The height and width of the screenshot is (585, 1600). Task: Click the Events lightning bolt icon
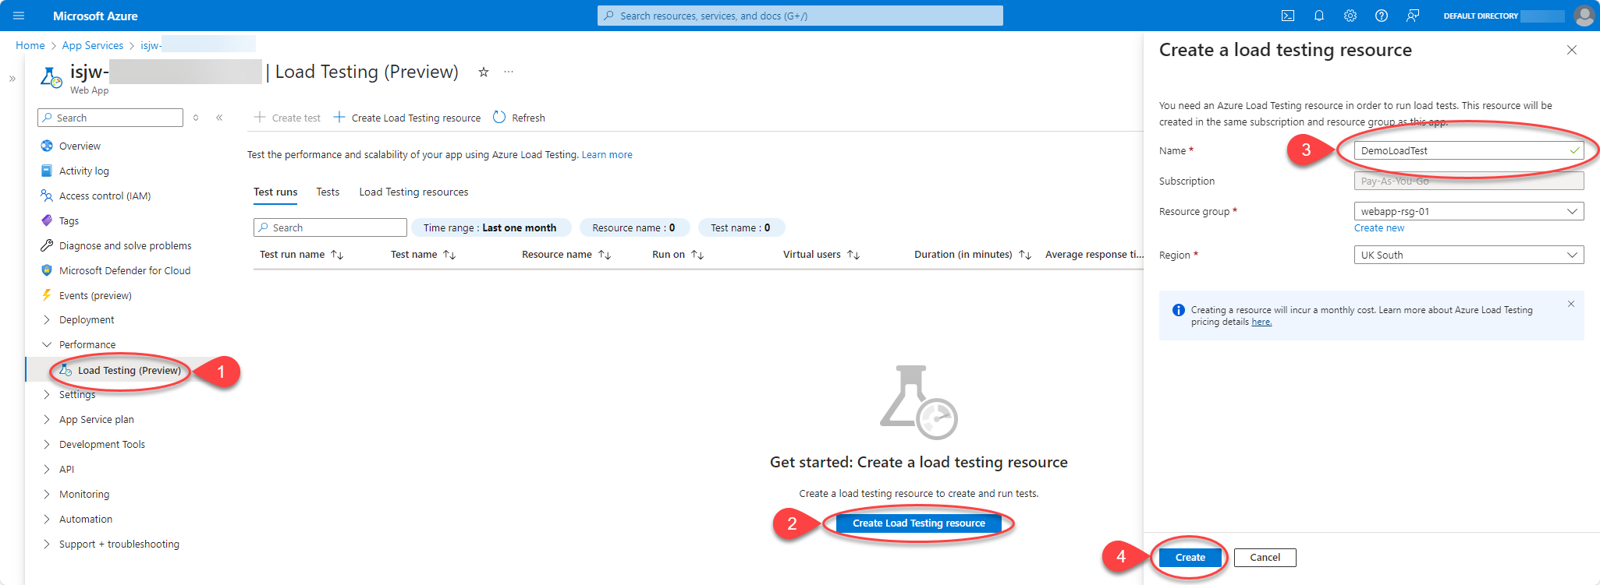pyautogui.click(x=47, y=295)
